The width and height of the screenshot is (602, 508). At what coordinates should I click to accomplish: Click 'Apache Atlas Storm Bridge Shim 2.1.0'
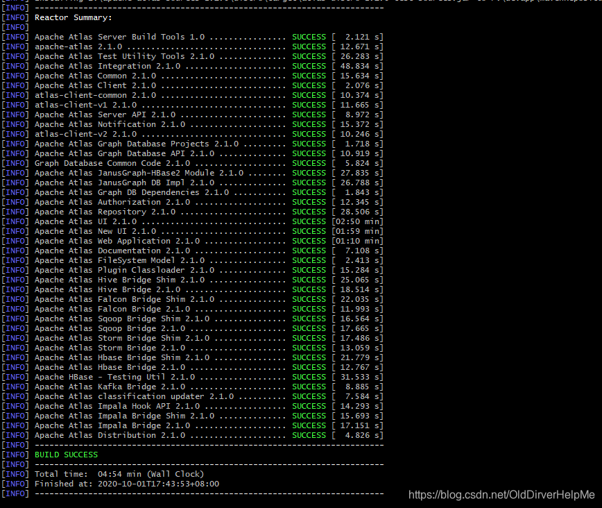[122, 338]
